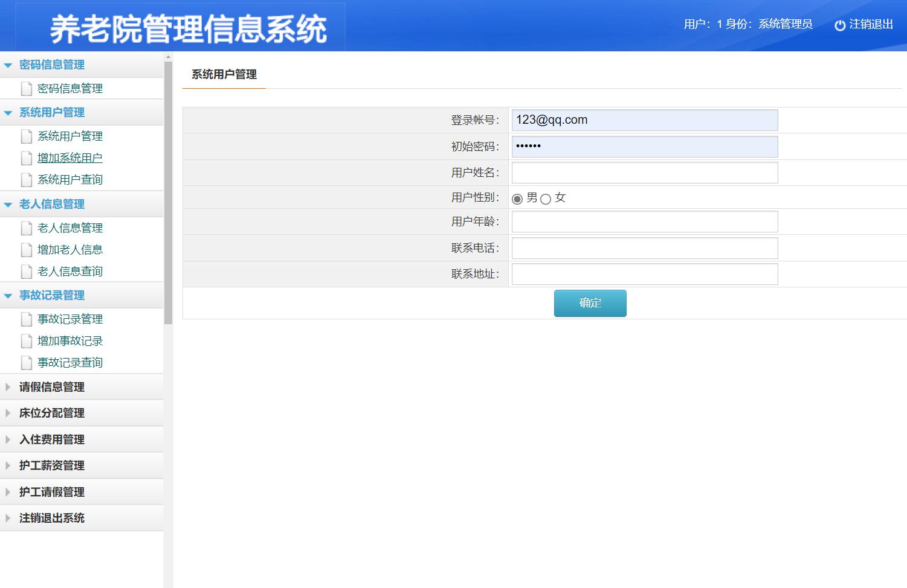The height and width of the screenshot is (588, 907).
Task: Click the 事故记录管理 page icon
Action: pos(26,319)
